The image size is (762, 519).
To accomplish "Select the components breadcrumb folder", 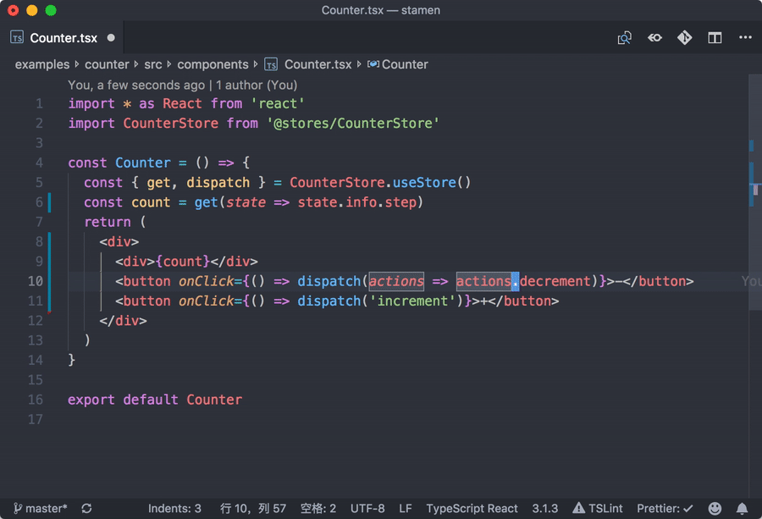I will point(213,64).
